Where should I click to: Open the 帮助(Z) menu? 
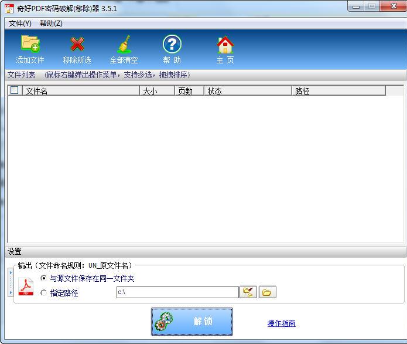(51, 23)
